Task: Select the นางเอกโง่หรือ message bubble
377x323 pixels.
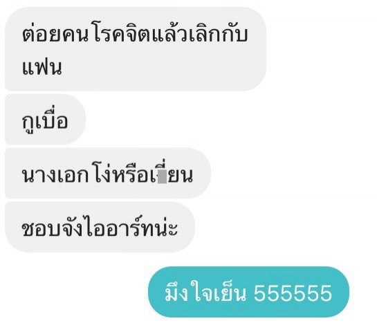Action: point(108,174)
